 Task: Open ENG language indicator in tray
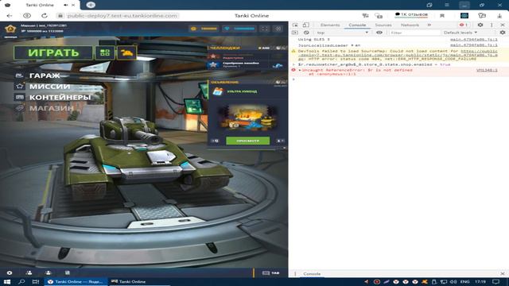click(x=464, y=281)
